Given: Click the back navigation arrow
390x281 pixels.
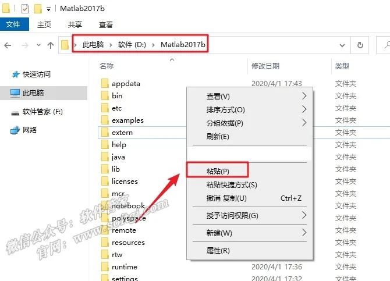Looking at the screenshot, I should [x=8, y=45].
